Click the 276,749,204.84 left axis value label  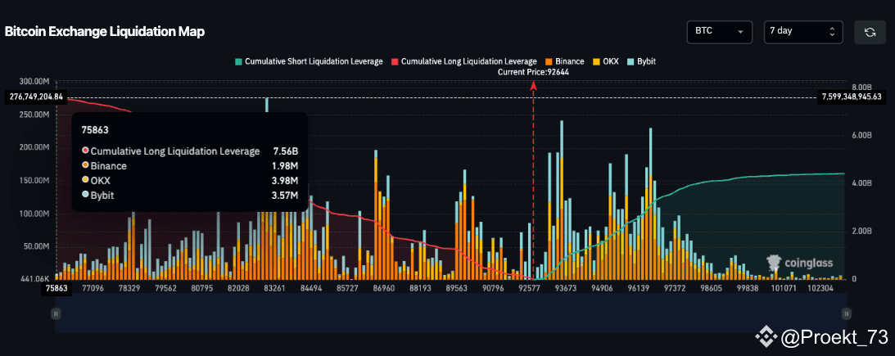pos(35,97)
